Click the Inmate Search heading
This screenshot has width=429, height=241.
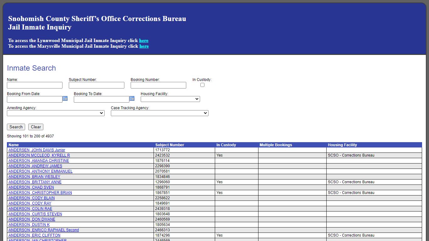[31, 68]
